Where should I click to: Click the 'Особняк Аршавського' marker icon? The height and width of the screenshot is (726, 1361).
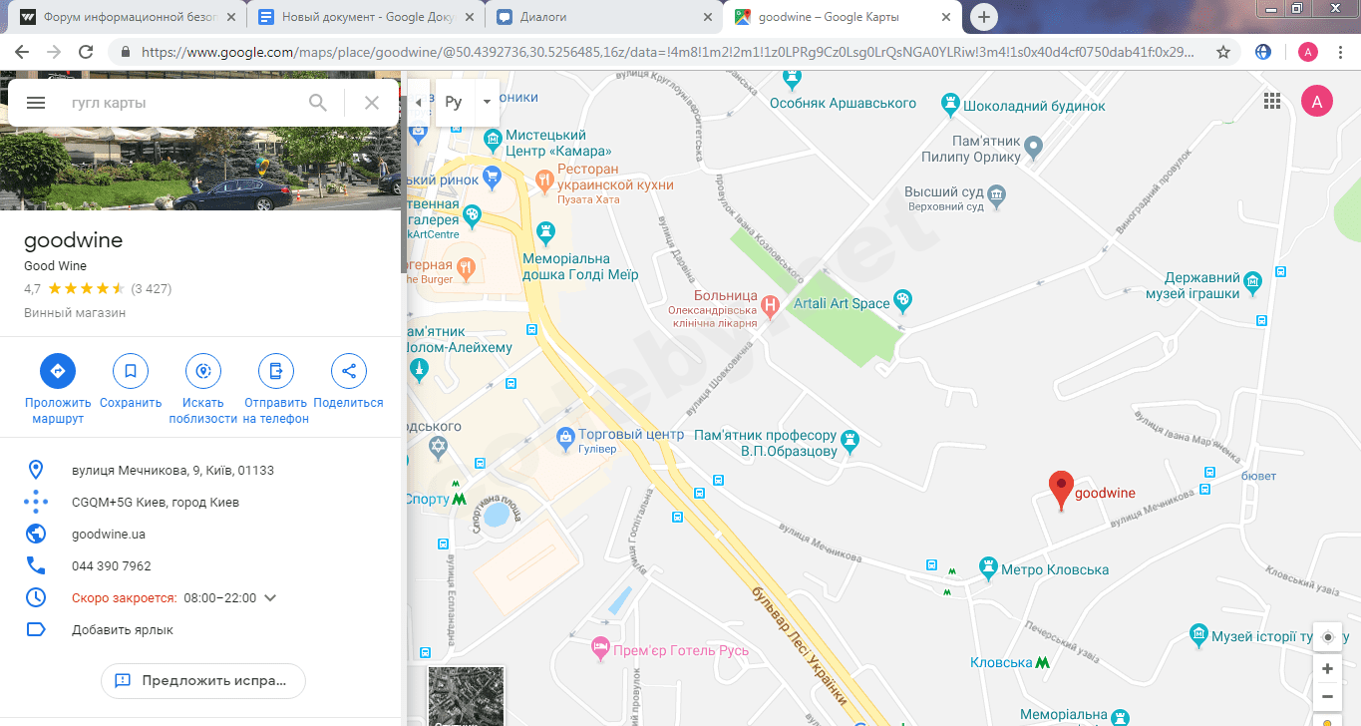point(793,77)
